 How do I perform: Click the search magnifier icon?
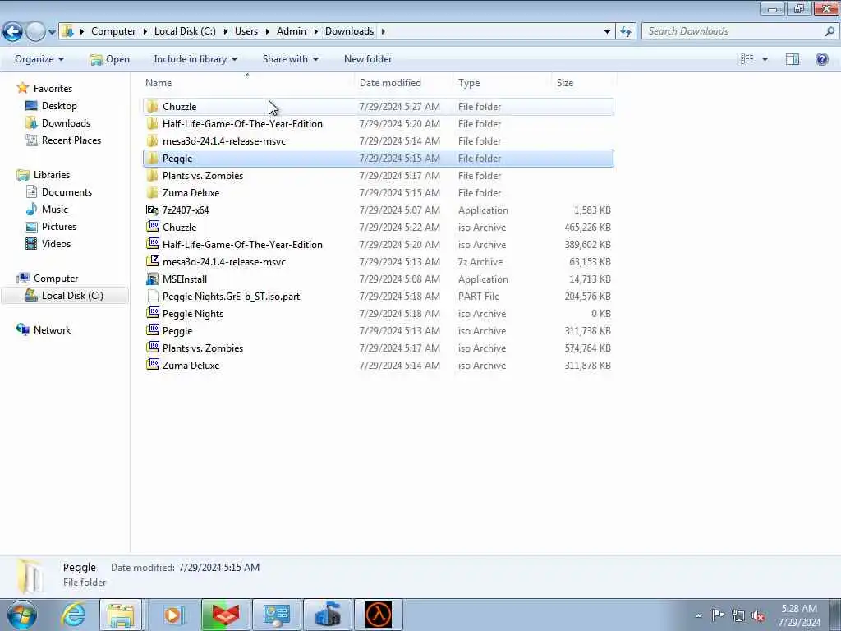[x=830, y=31]
